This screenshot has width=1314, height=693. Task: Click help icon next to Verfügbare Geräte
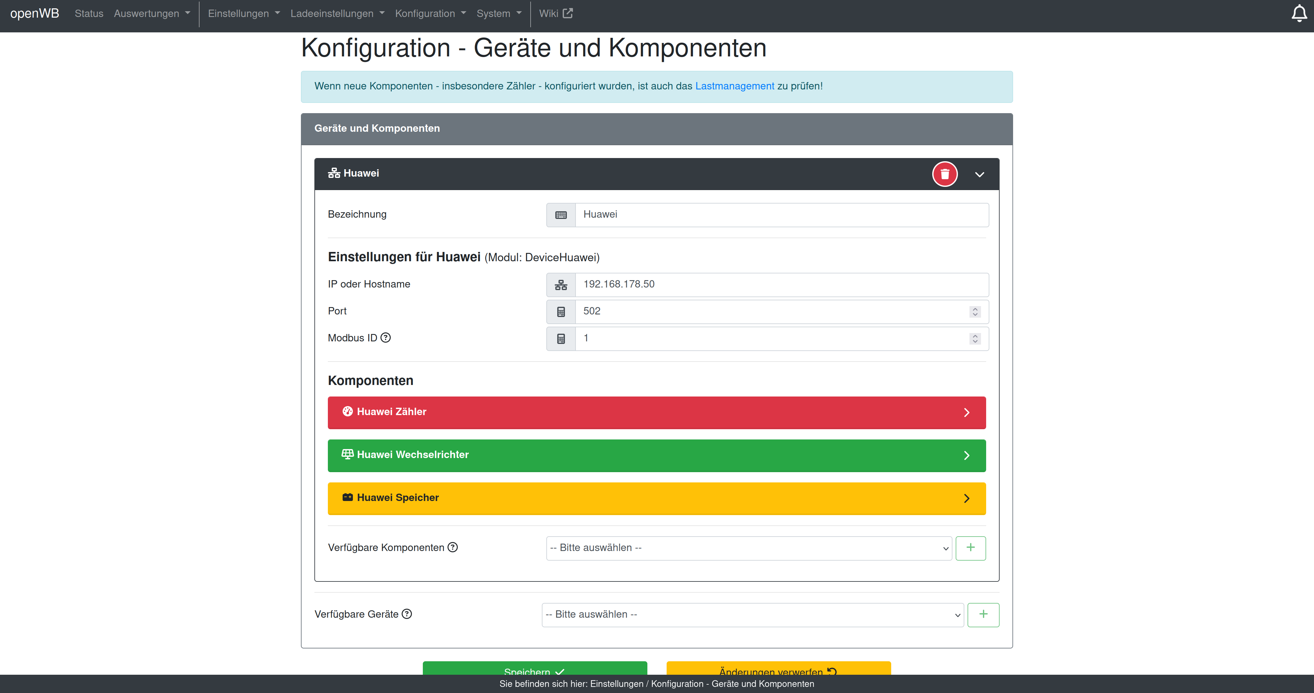coord(406,614)
